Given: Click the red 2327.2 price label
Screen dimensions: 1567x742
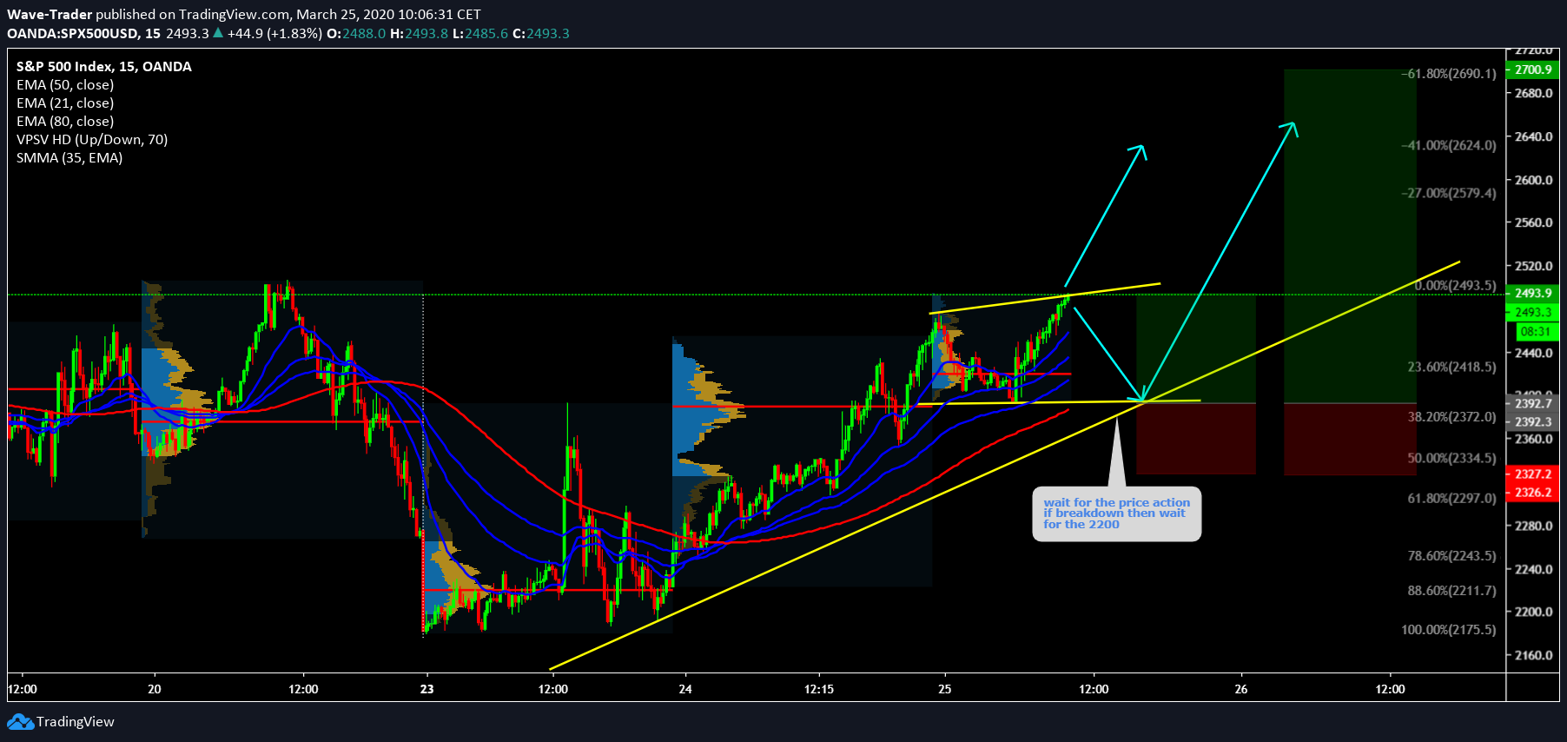Looking at the screenshot, I should pyautogui.click(x=1532, y=474).
